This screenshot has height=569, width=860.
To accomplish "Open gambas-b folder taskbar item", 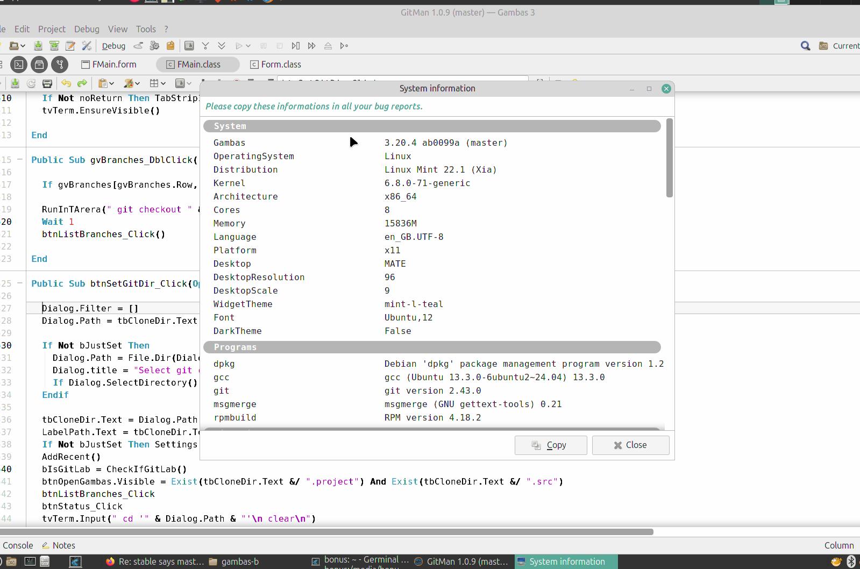I will 234,561.
